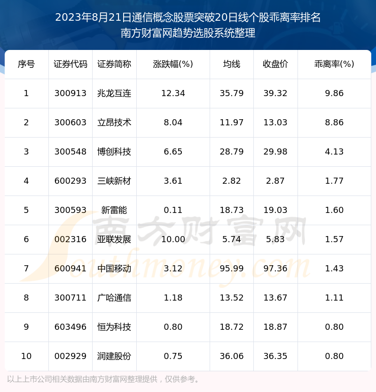Select stock code 300913
Screen dimensions: 376x392
point(70,93)
